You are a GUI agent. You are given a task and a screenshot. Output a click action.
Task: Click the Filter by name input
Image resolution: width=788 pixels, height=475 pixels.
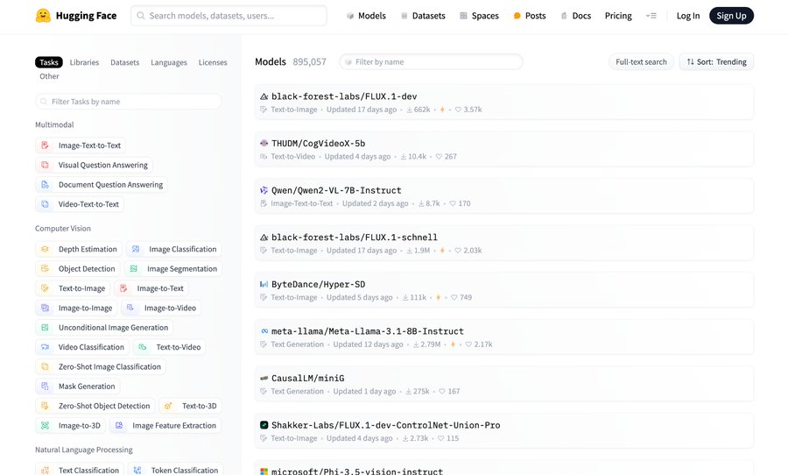click(x=431, y=62)
